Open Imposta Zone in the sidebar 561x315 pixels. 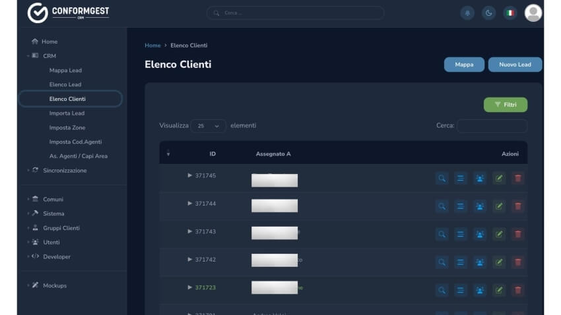pos(67,127)
